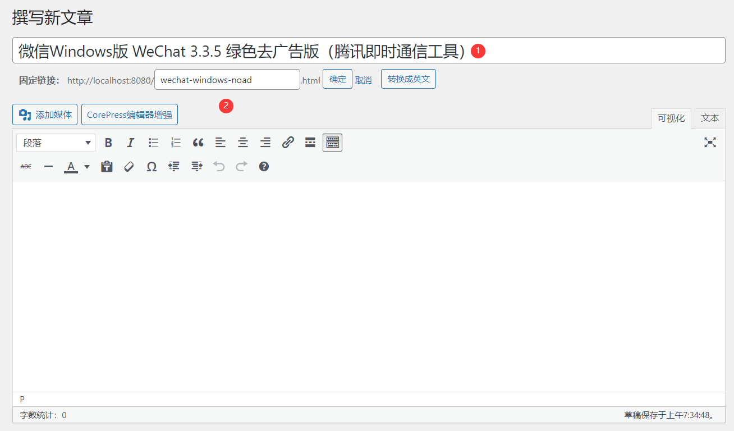The width and height of the screenshot is (734, 431).
Task: Open distraction-free fullscreen mode
Action: coord(710,143)
